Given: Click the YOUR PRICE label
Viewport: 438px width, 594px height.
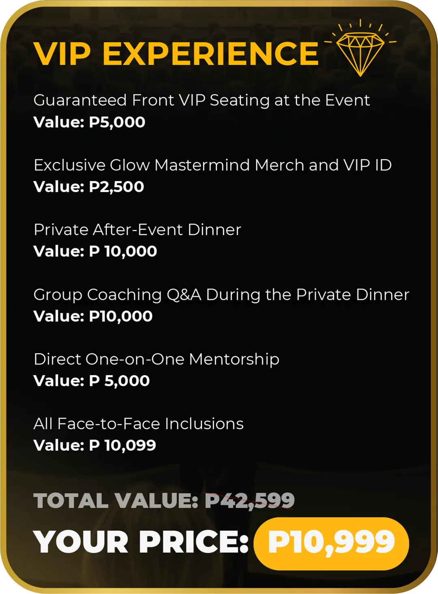Looking at the screenshot, I should [x=141, y=542].
